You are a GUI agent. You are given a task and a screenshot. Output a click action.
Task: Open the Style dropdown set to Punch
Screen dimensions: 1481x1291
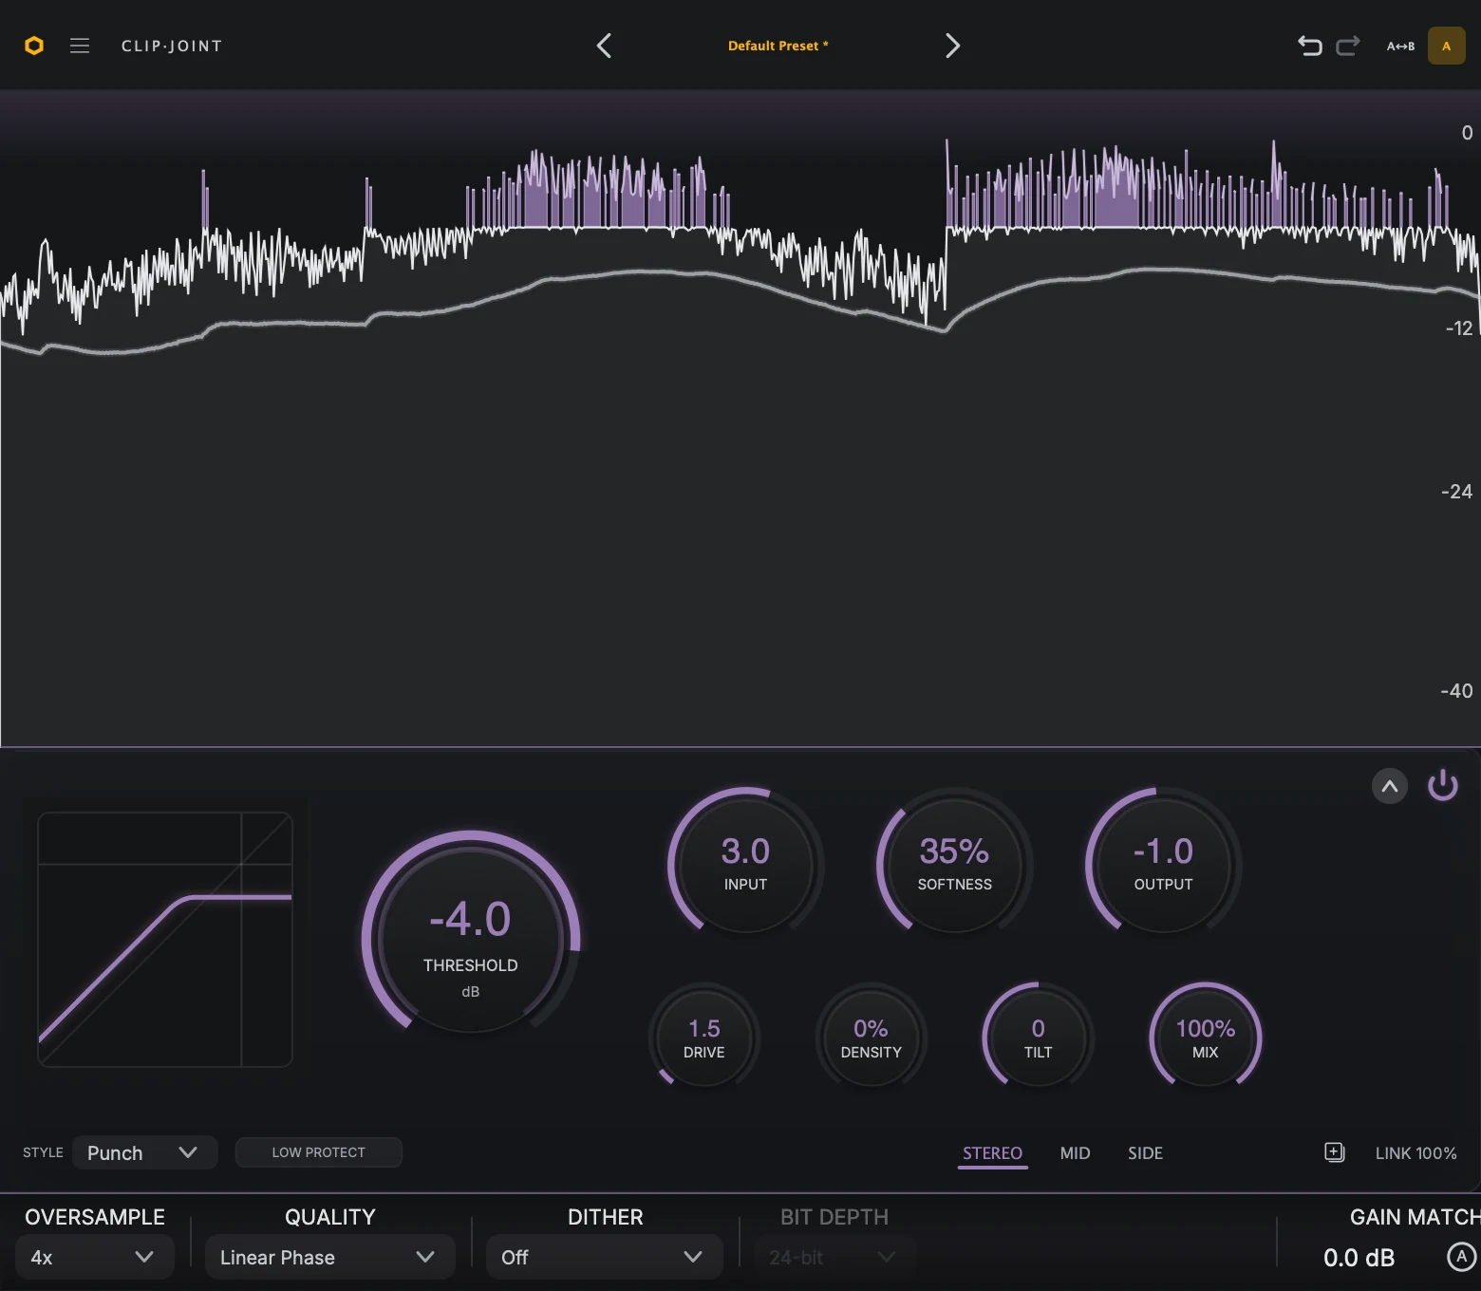click(x=145, y=1152)
